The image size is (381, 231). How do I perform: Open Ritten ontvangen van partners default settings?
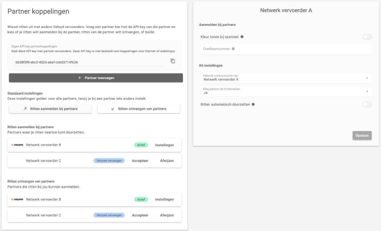pyautogui.click(x=139, y=109)
